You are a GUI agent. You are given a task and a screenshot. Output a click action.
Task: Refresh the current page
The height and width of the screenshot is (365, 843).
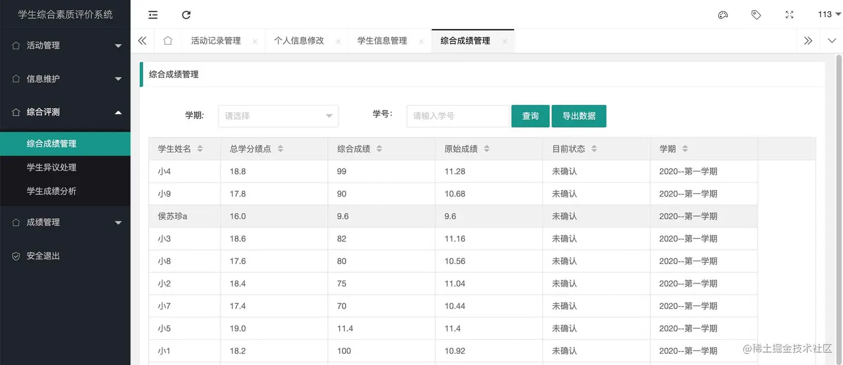click(186, 15)
